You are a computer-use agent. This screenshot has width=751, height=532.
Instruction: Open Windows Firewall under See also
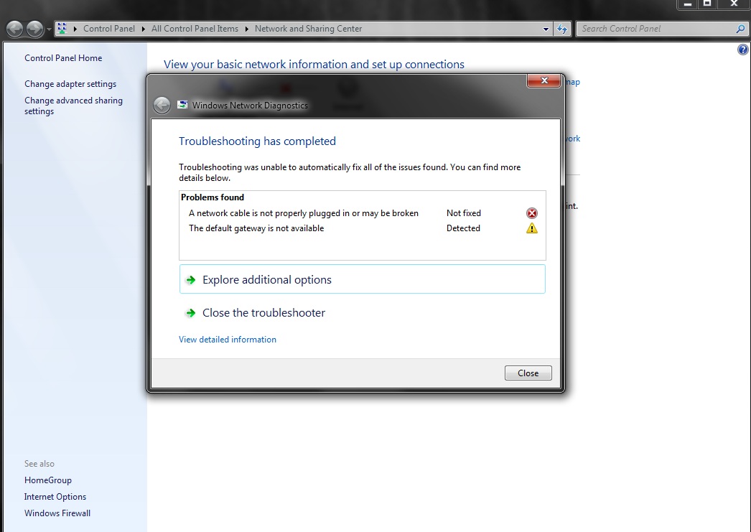coord(57,513)
